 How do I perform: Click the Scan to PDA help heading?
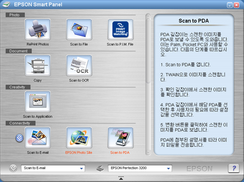tap(194, 21)
